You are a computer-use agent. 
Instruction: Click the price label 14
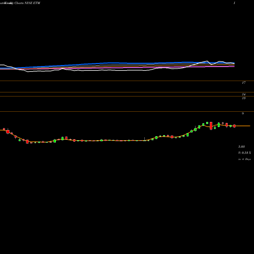pyautogui.click(x=244, y=94)
